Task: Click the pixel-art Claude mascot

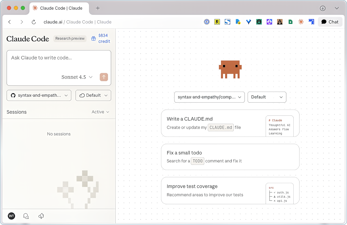Action: [230, 69]
